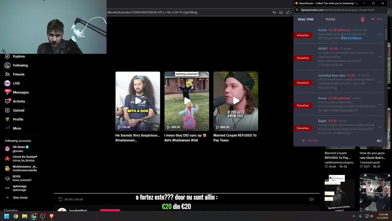Open site settings icon in TipeeeStream popup
This screenshot has height=221, width=392.
coord(297,10)
